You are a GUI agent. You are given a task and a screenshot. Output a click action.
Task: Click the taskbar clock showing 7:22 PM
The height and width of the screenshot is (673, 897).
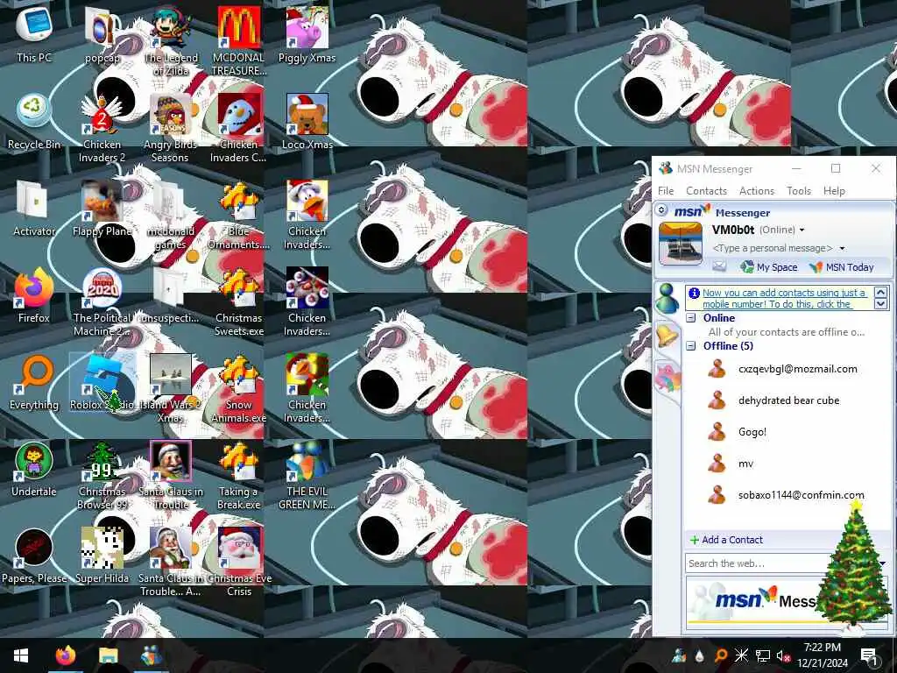point(822,655)
